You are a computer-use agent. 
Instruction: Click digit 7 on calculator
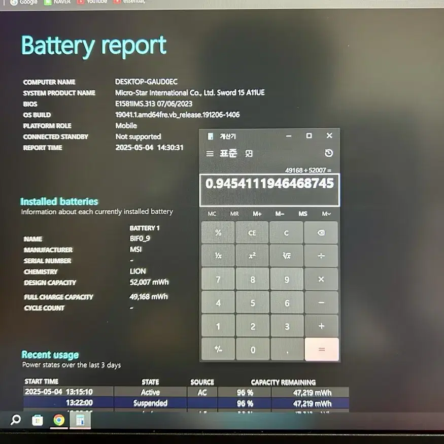pyautogui.click(x=218, y=279)
